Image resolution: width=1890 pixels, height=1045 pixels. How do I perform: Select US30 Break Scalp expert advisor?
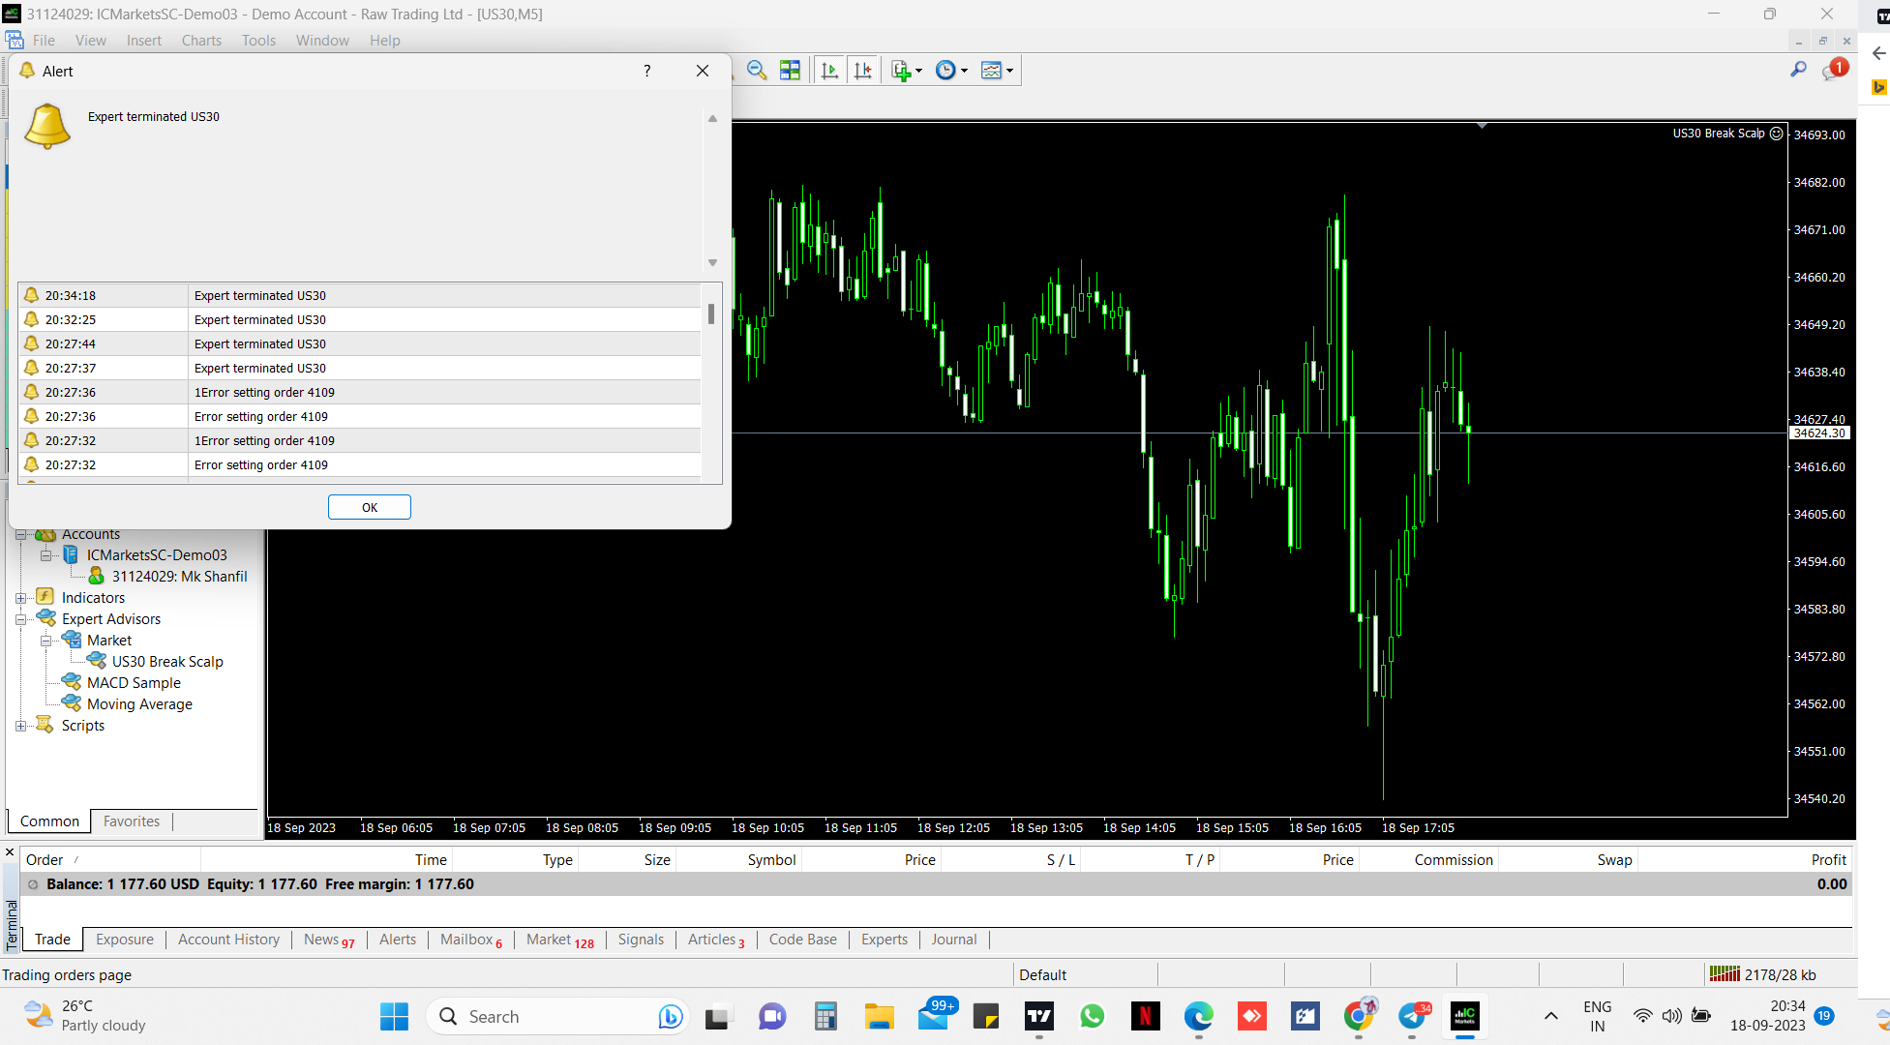[x=166, y=662]
